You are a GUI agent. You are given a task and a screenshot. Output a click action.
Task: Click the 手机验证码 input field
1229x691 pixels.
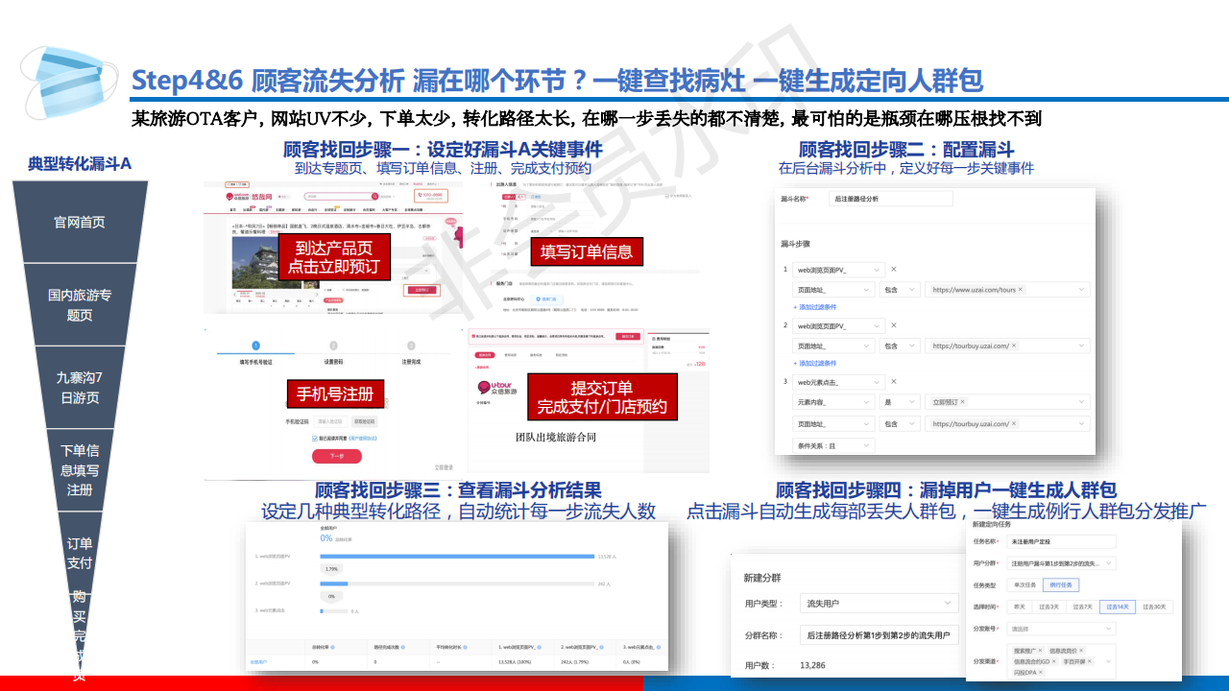[x=331, y=421]
